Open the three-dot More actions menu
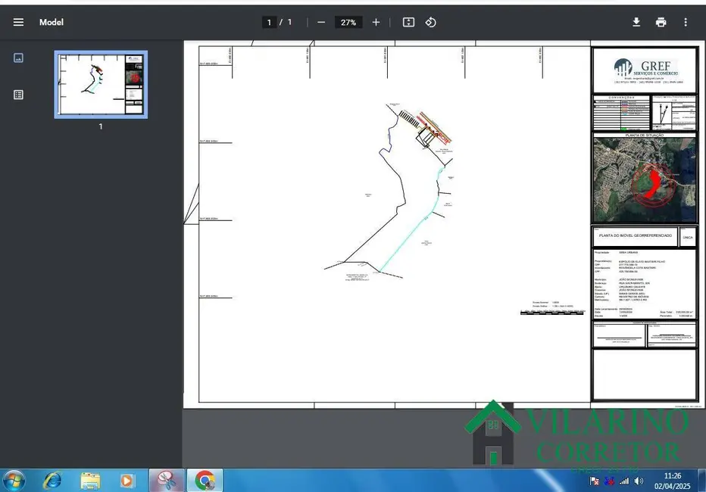This screenshot has width=706, height=492. pyautogui.click(x=686, y=22)
